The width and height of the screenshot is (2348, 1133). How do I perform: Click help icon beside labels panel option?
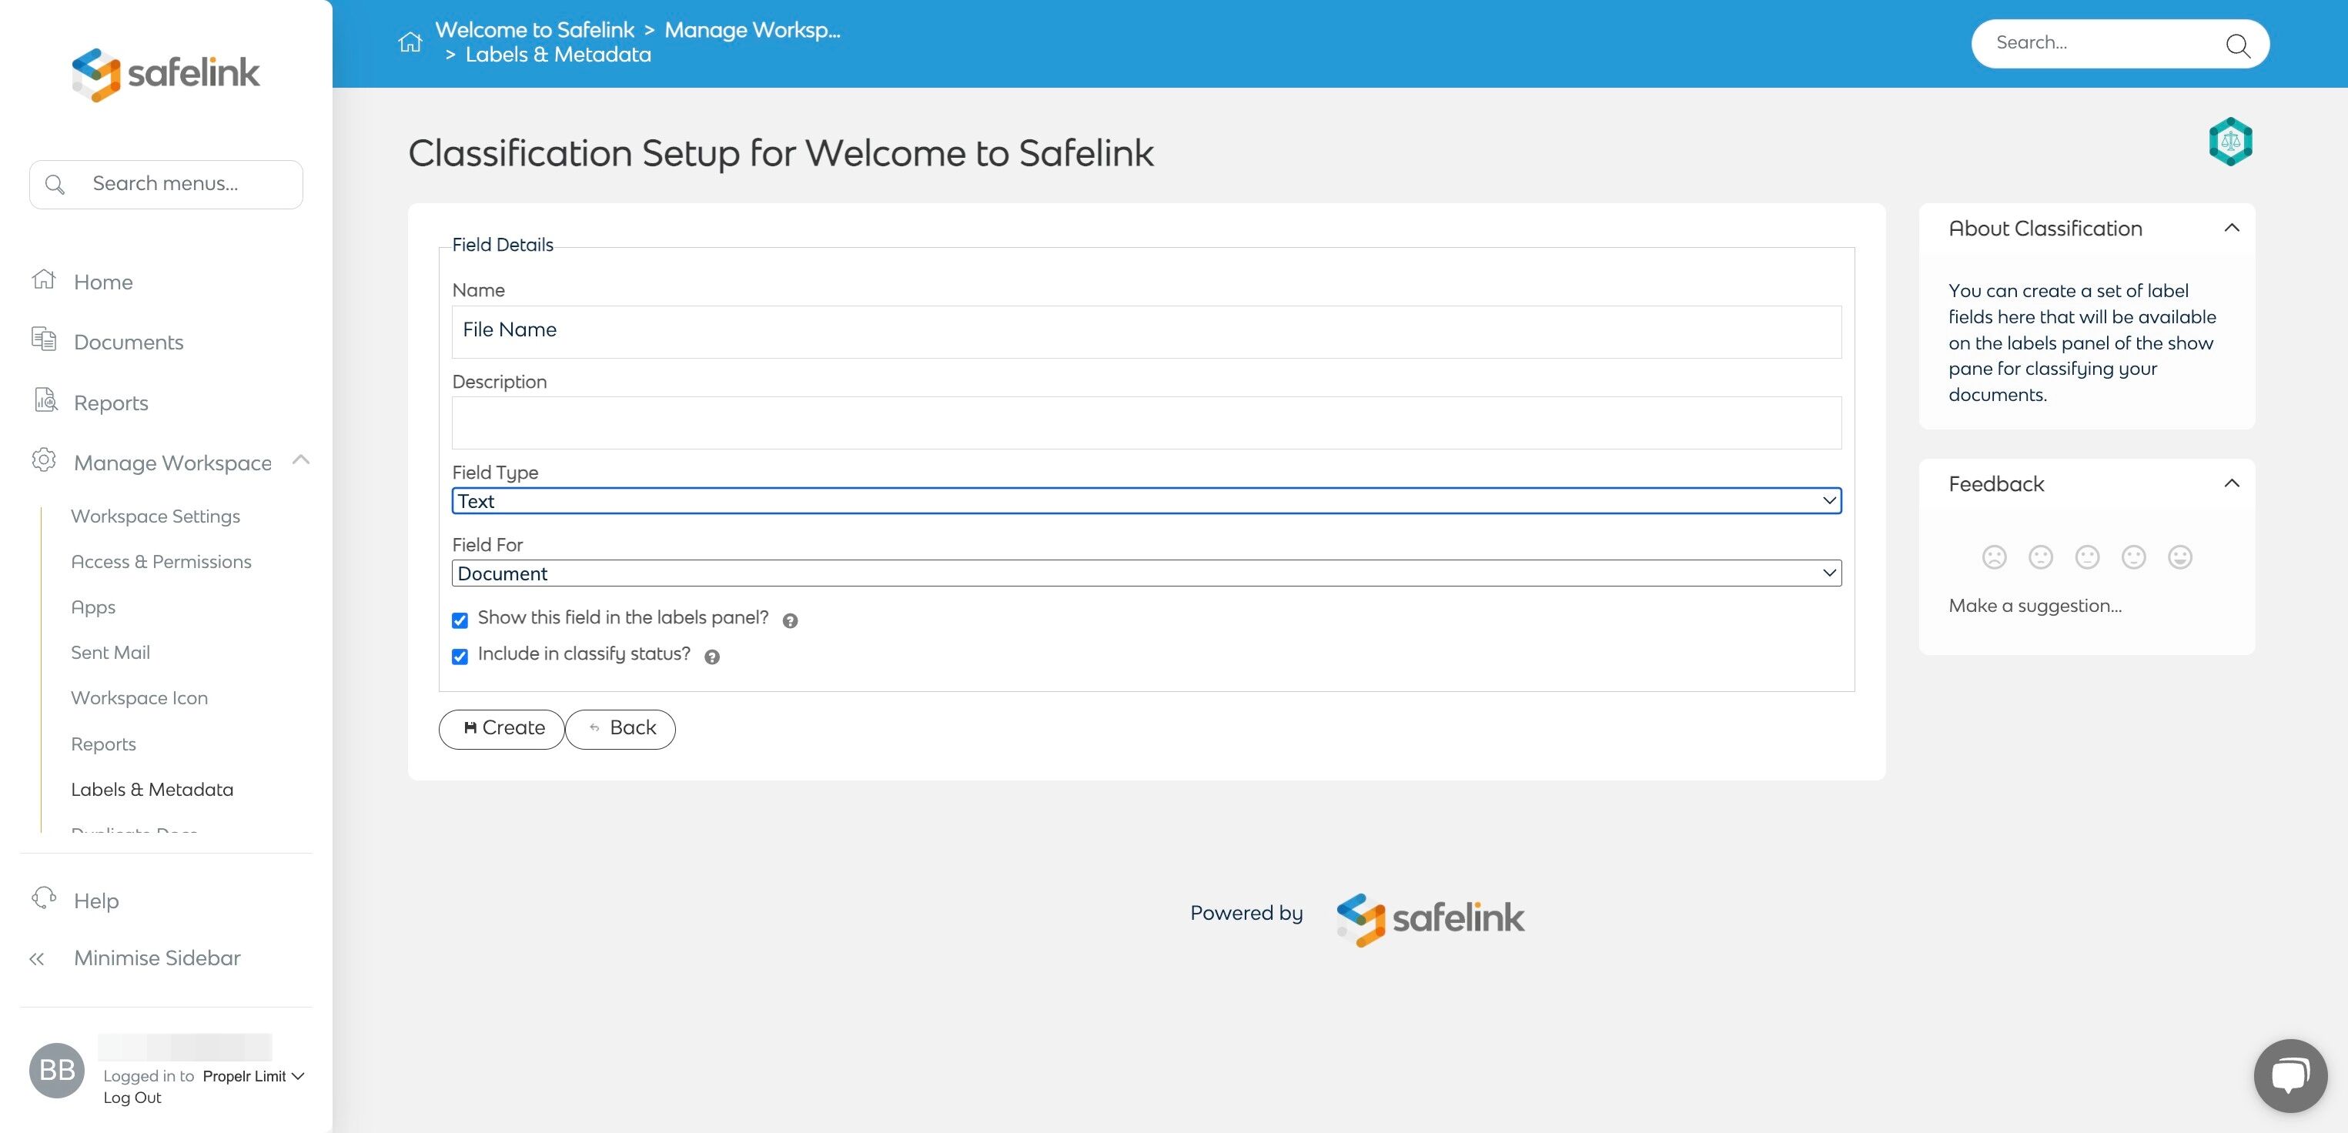click(791, 620)
